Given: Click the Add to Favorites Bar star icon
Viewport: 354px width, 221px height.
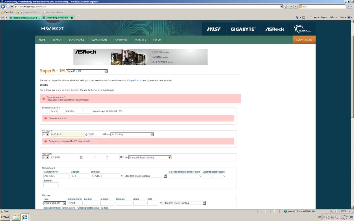Looking at the screenshot, I should pyautogui.click(x=18, y=12).
